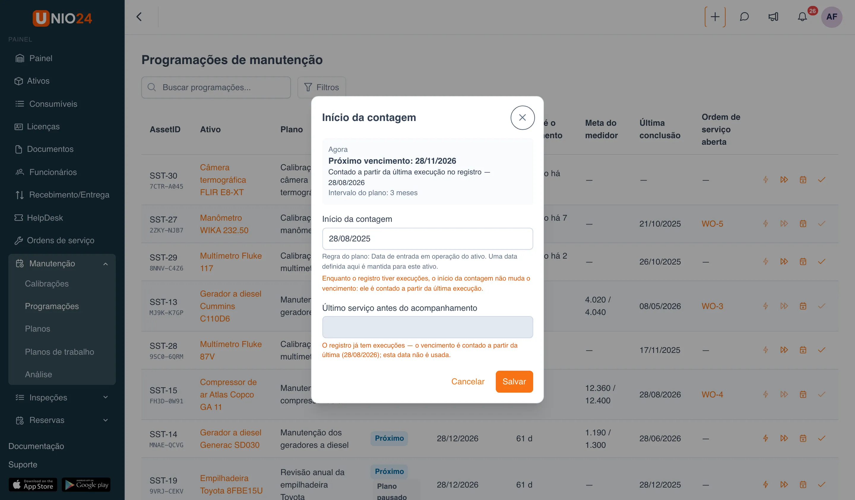Open the chat bubble icon
Viewport: 855px width, 500px height.
pyautogui.click(x=744, y=17)
